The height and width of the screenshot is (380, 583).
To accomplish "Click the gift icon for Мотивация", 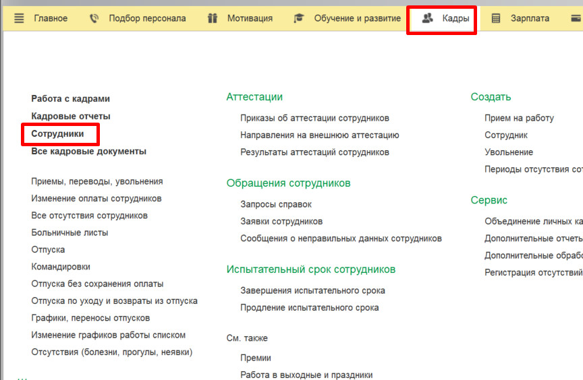I will pyautogui.click(x=213, y=18).
